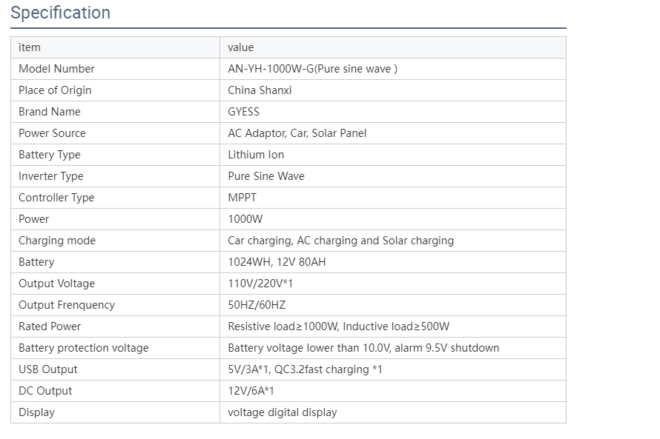Click the Charging mode row label
Screen dimensions: 660x439
(x=57, y=241)
